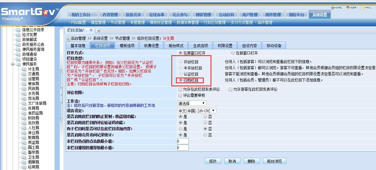Viewport: 376px width, 170px height.
Task: Check the 评论需要审核 checkbox
Action: pyautogui.click(x=180, y=95)
